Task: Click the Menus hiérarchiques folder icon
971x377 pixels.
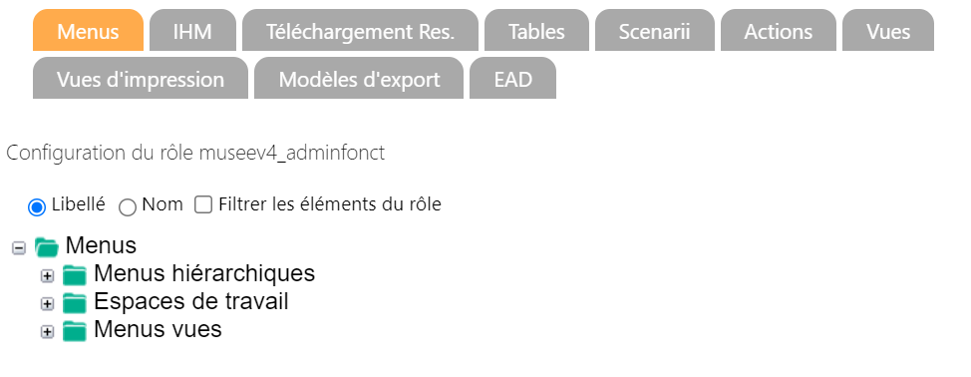Action: coord(75,275)
